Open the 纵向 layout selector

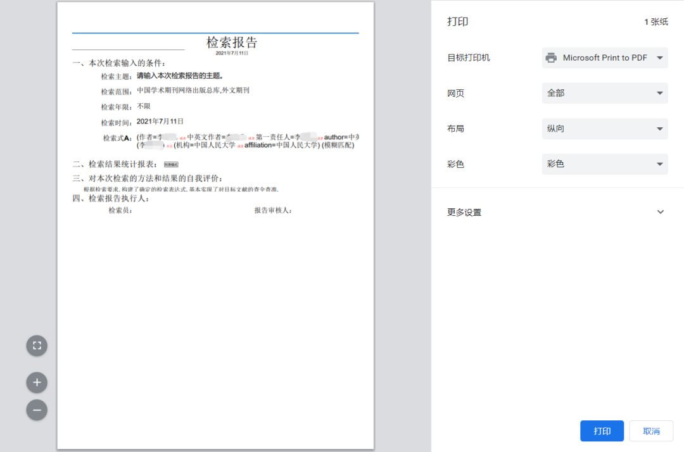(x=604, y=129)
